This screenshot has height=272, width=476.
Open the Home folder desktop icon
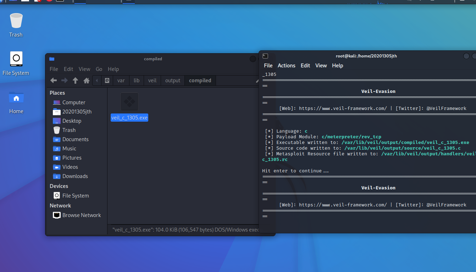click(x=16, y=98)
